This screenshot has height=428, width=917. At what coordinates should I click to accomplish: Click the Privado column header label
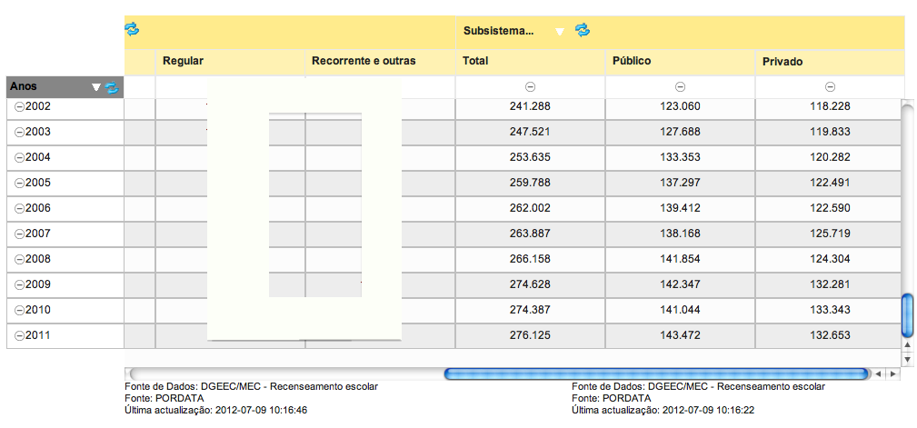tap(782, 61)
